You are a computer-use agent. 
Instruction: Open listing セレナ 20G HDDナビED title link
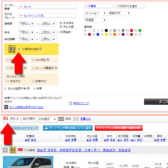pos(84,150)
